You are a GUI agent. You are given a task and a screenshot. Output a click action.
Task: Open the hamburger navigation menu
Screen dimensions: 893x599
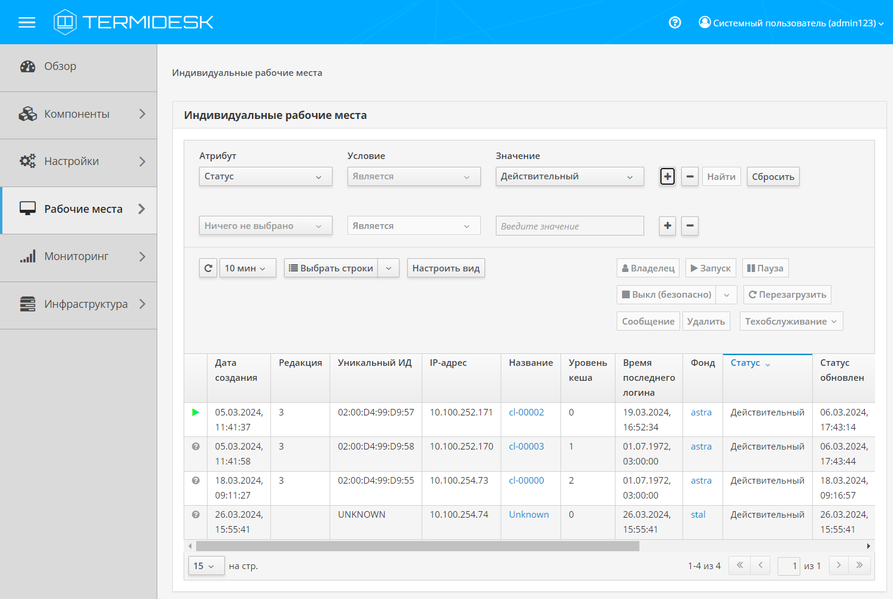27,23
